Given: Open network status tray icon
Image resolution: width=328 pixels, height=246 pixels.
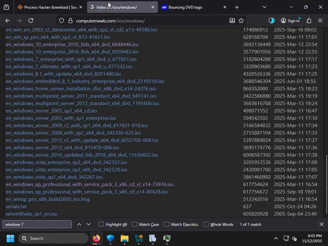Looking at the screenshot, I should (286, 238).
